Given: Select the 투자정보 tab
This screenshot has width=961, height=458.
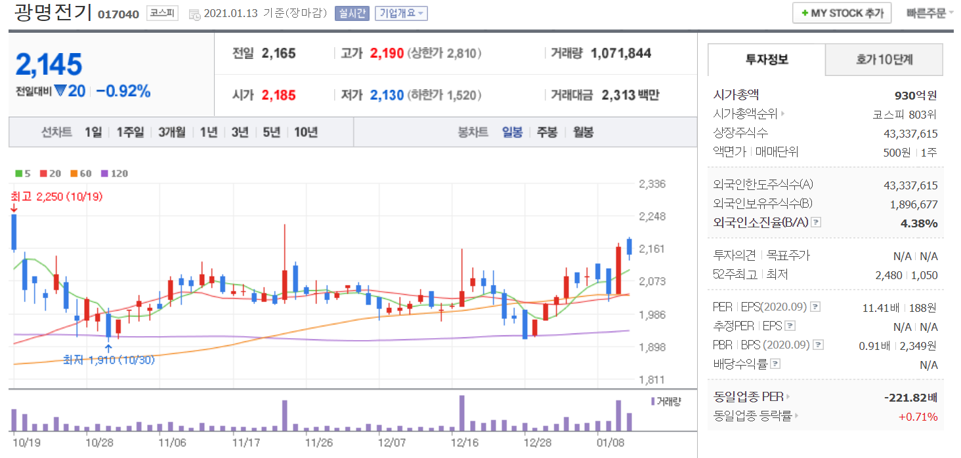Looking at the screenshot, I should coord(767,60).
